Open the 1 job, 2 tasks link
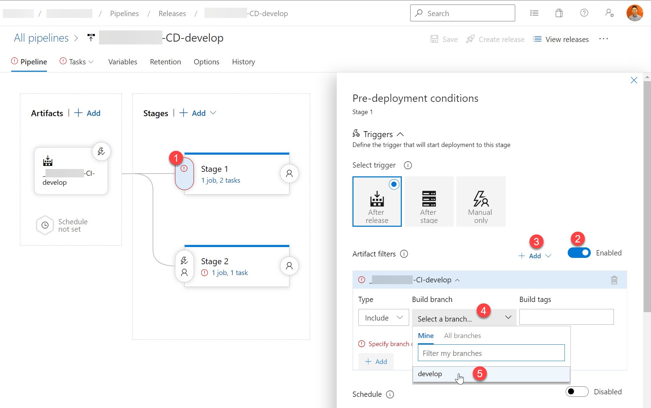Image resolution: width=651 pixels, height=408 pixels. [221, 180]
